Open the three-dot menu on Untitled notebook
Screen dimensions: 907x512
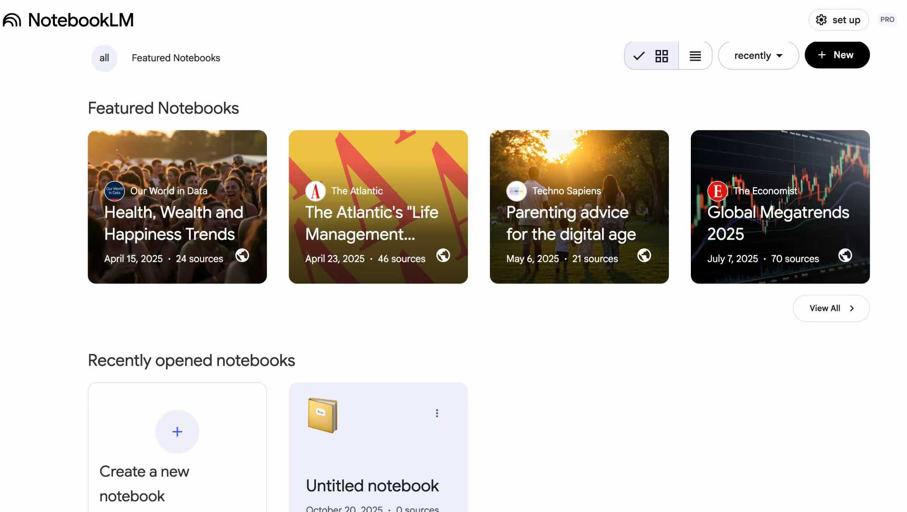coord(437,413)
